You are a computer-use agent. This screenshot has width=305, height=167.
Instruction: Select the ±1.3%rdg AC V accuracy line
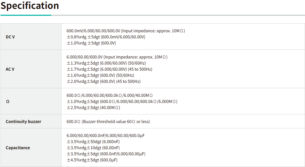click(106, 63)
